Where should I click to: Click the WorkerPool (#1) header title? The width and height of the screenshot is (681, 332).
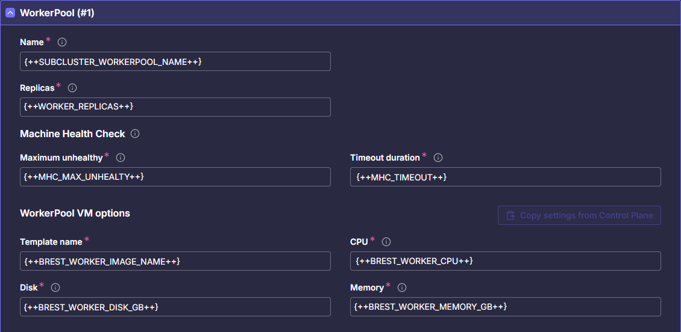click(57, 13)
